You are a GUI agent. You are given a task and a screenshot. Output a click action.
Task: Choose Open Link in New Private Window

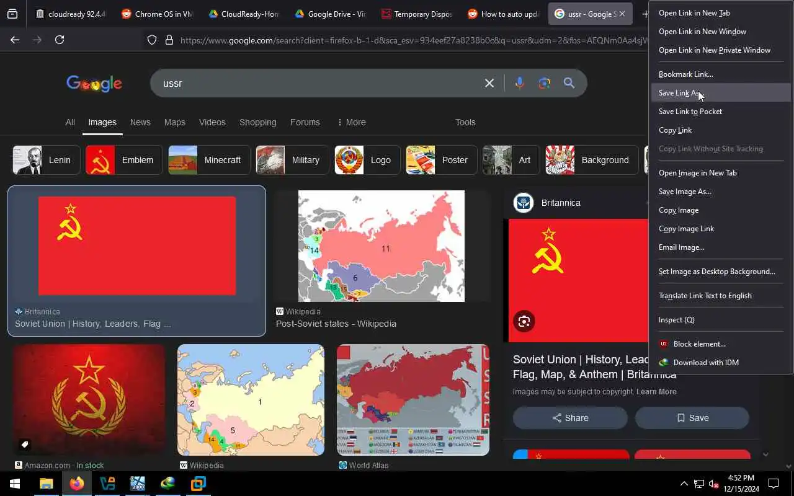721,50
